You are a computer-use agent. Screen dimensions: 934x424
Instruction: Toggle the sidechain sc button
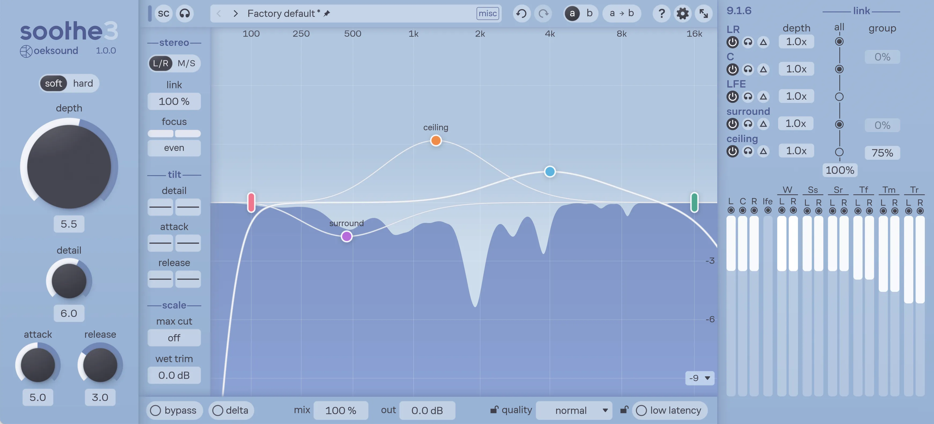click(x=164, y=13)
